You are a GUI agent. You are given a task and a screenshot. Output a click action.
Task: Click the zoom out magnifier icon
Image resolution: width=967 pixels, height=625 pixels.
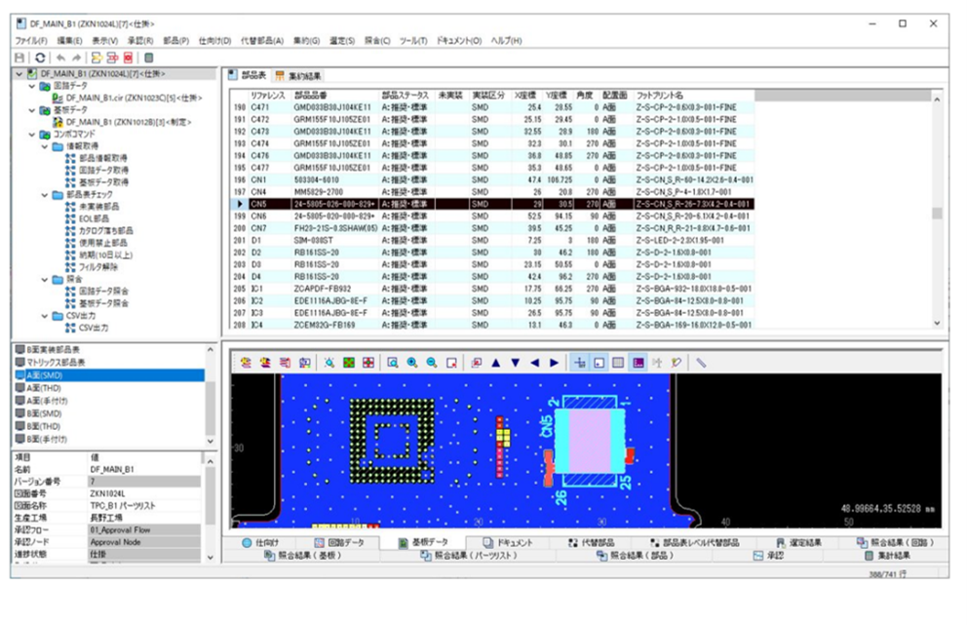point(431,363)
